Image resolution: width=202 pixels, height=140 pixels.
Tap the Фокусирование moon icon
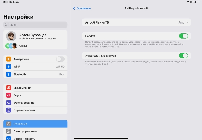8,103
